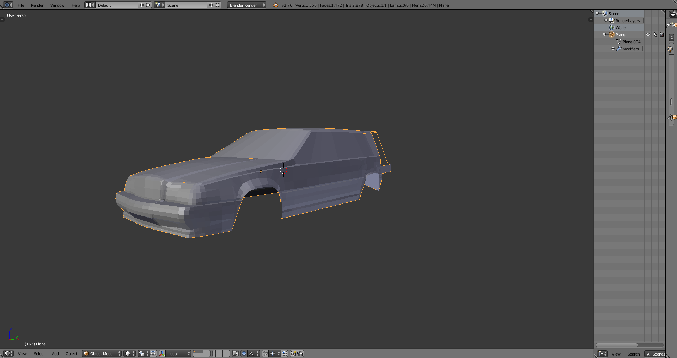The height and width of the screenshot is (358, 677).
Task: Click the 3D manipulator axes icon
Action: 162,353
